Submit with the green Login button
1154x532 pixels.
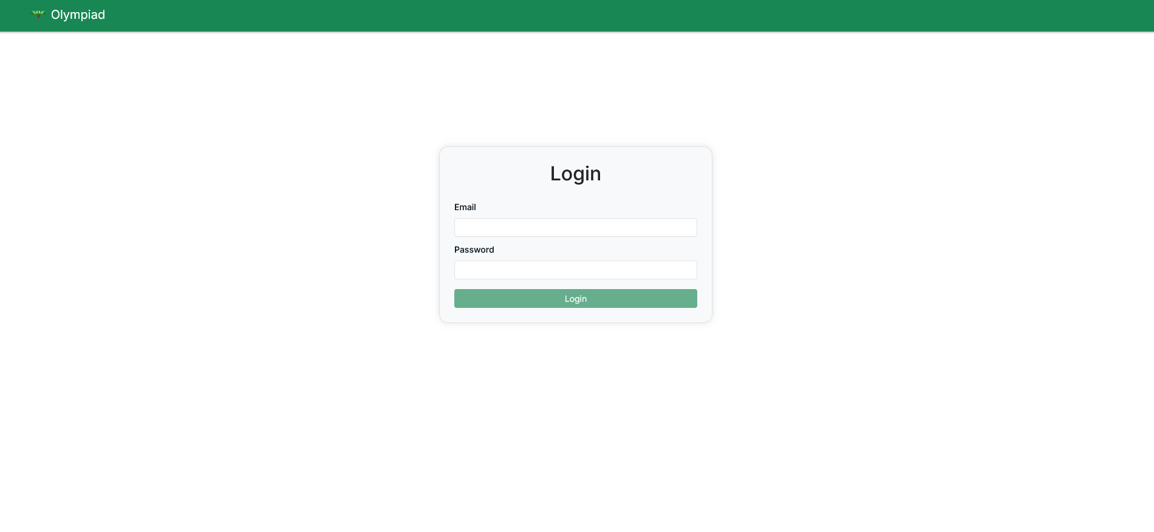tap(576, 299)
